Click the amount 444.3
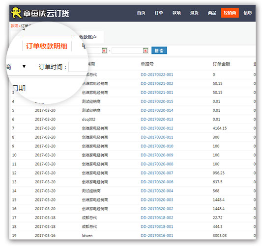The width and height of the screenshot is (262, 246). (x=217, y=226)
